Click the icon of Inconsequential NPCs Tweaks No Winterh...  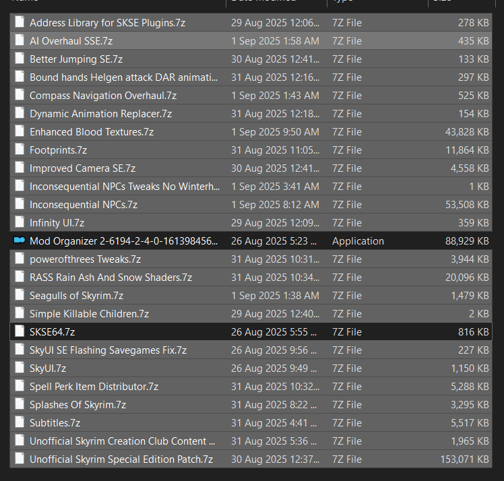(x=20, y=187)
